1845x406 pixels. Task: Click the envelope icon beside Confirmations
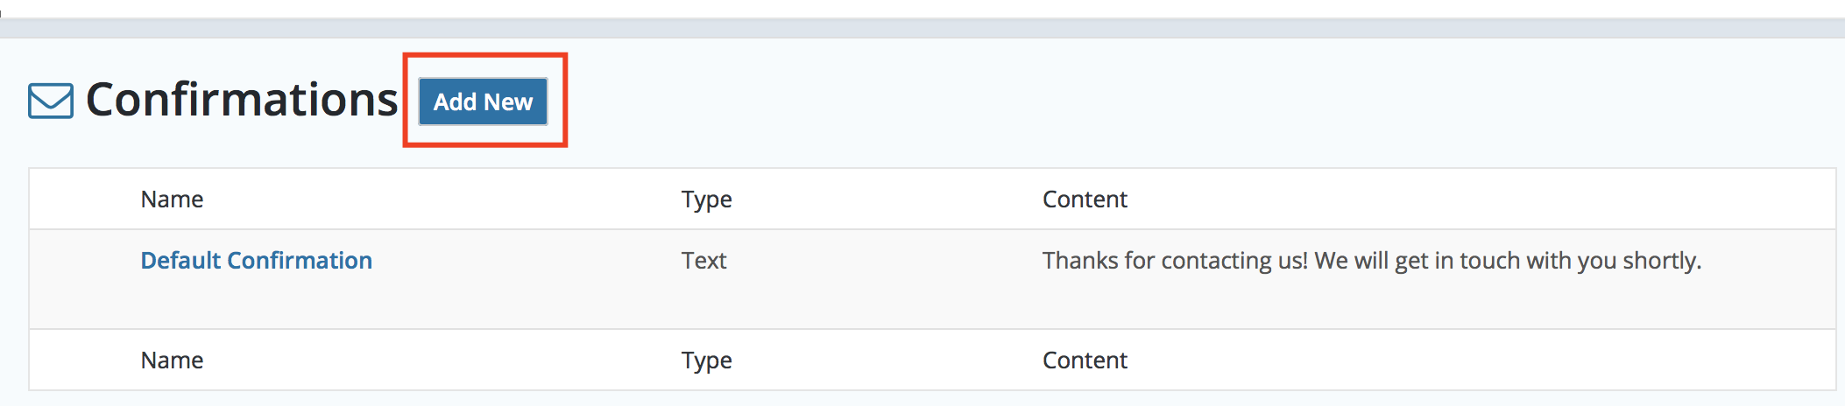[51, 101]
